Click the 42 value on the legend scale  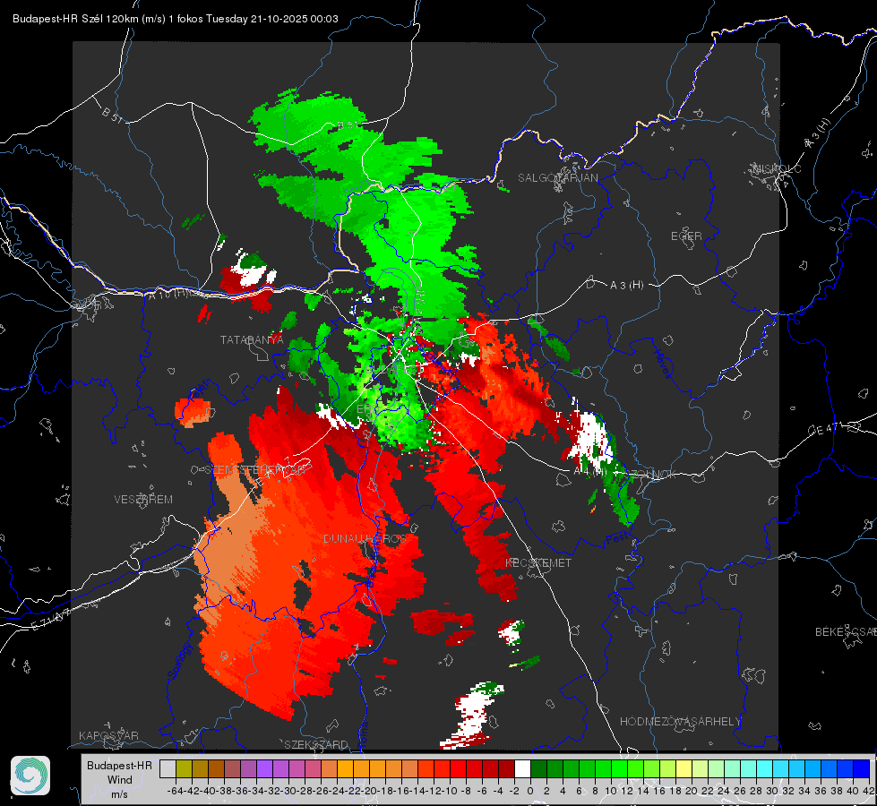click(x=869, y=791)
